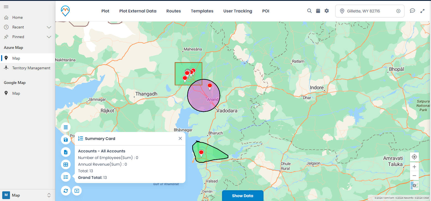Image resolution: width=431 pixels, height=201 pixels.
Task: Expand the Pinned section chevron
Action: (x=49, y=37)
